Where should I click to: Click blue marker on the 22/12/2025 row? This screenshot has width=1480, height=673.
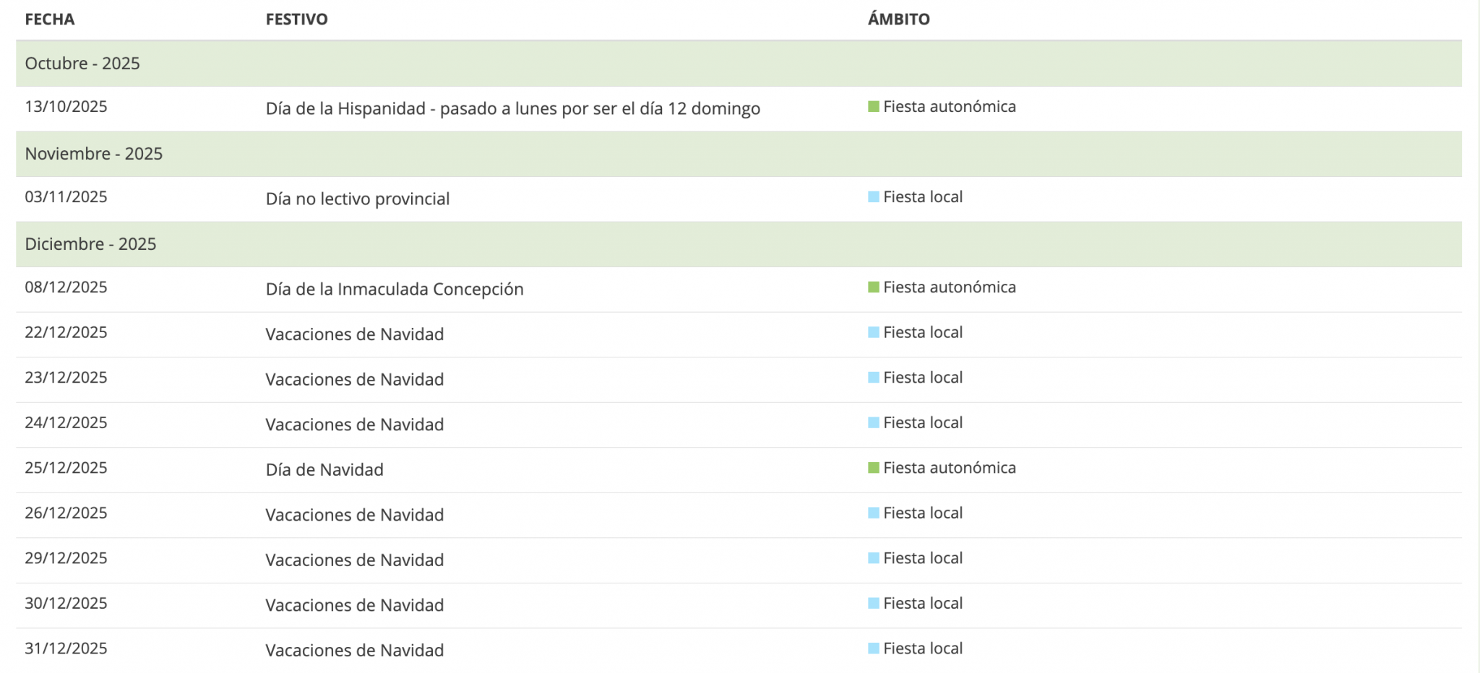point(873,333)
